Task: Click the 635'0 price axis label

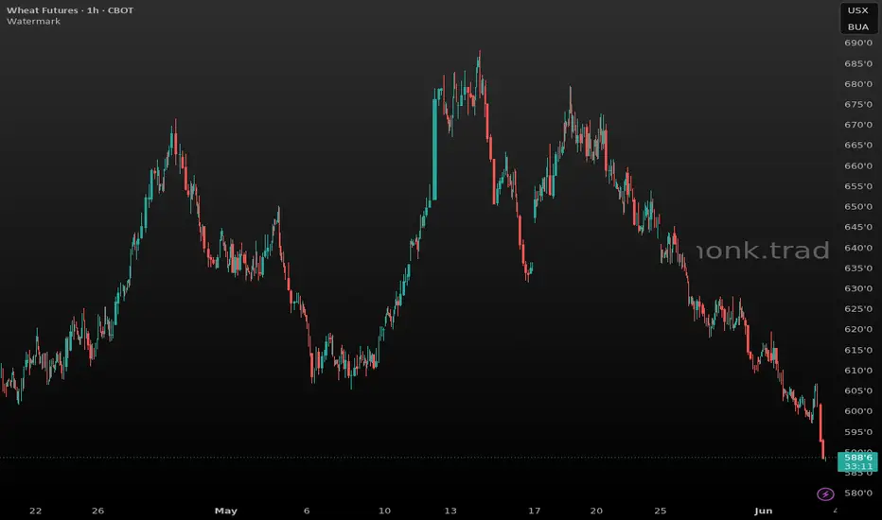Action: [857, 269]
